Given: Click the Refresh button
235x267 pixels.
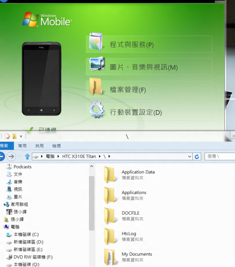Looking at the screenshot, I should pos(197,156).
